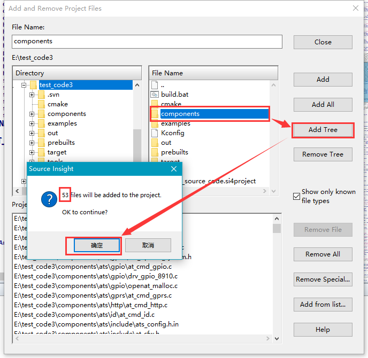Click File Name column header
The image size is (368, 358).
pyautogui.click(x=213, y=73)
